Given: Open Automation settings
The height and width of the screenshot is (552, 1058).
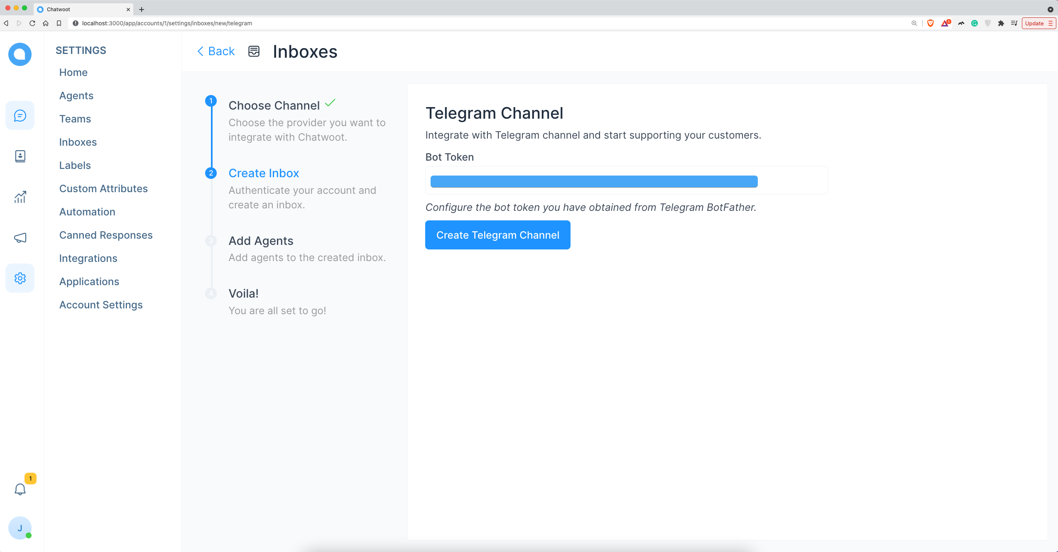Looking at the screenshot, I should pyautogui.click(x=88, y=212).
